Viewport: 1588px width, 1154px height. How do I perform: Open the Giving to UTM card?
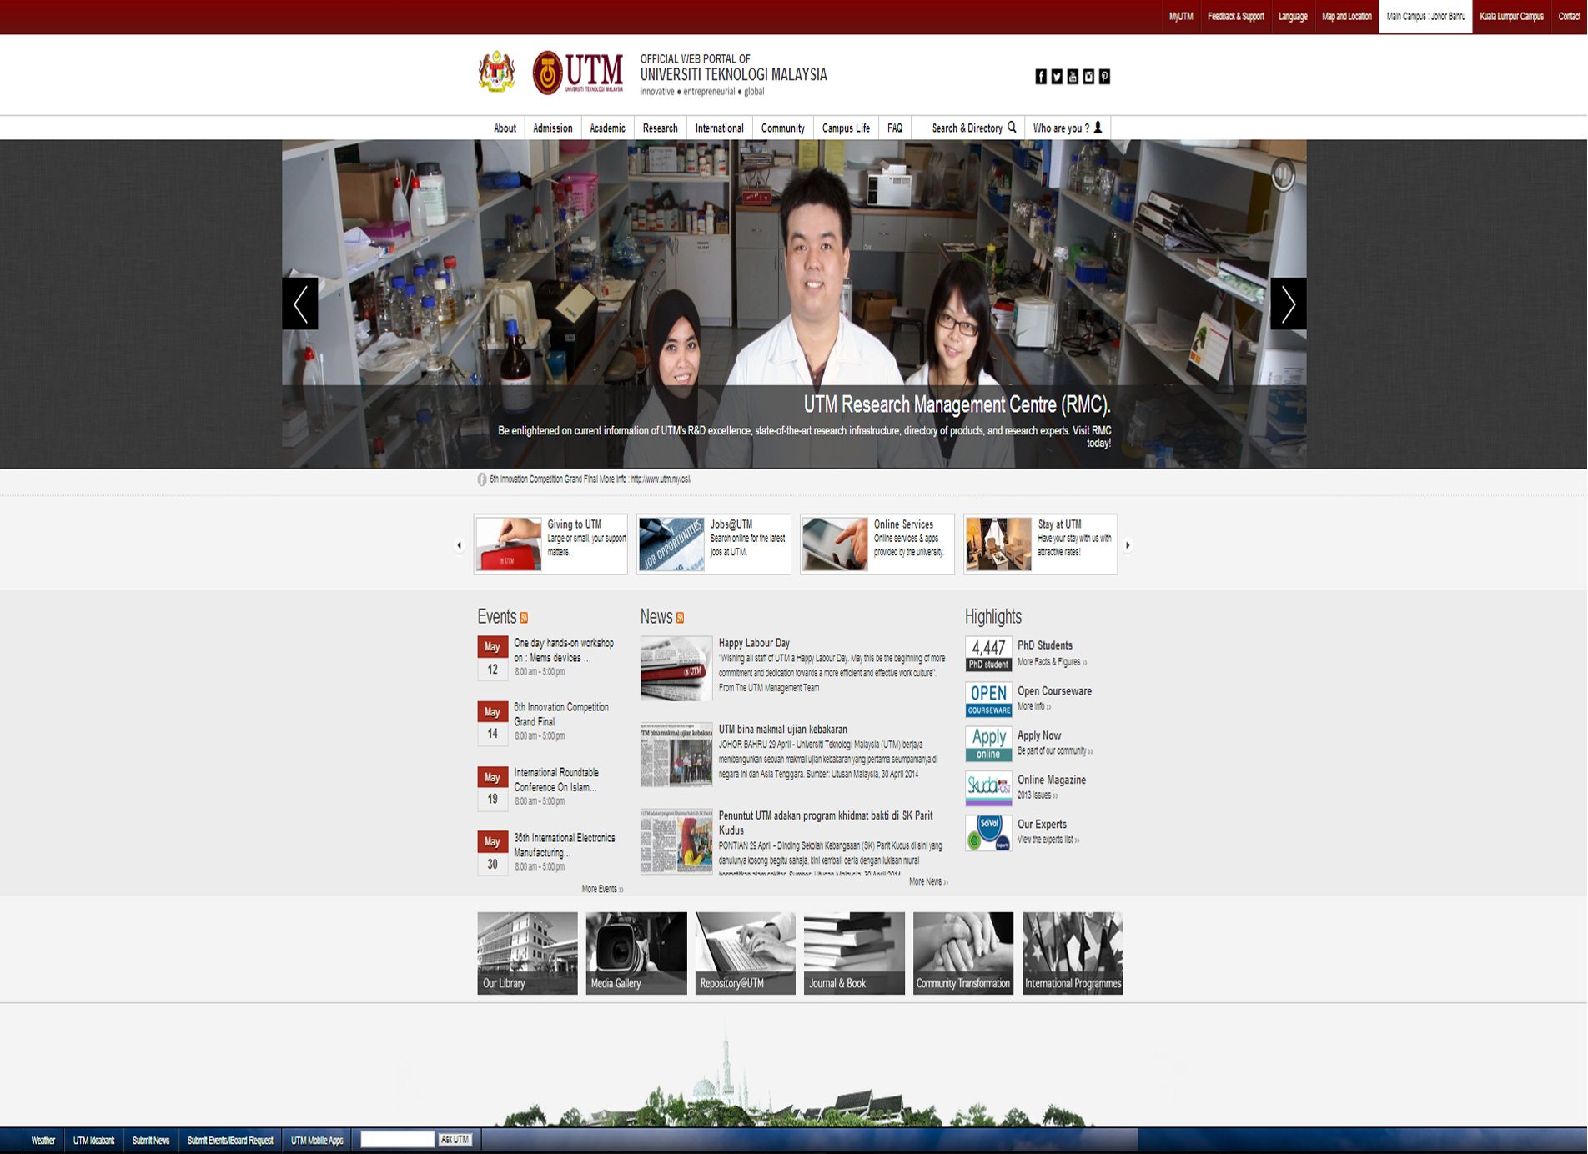[550, 544]
